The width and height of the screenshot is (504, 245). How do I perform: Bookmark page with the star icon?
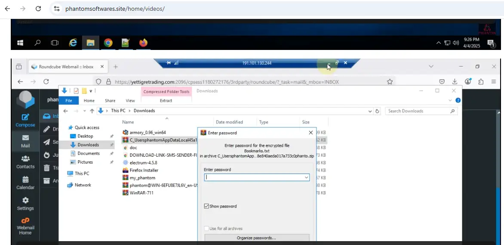(390, 82)
